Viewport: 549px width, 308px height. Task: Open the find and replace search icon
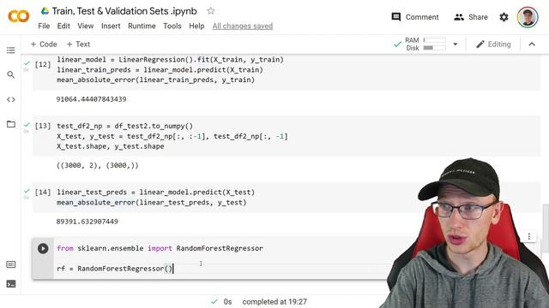11,74
